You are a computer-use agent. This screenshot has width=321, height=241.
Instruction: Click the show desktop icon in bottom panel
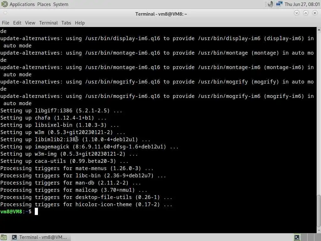(x=4, y=237)
